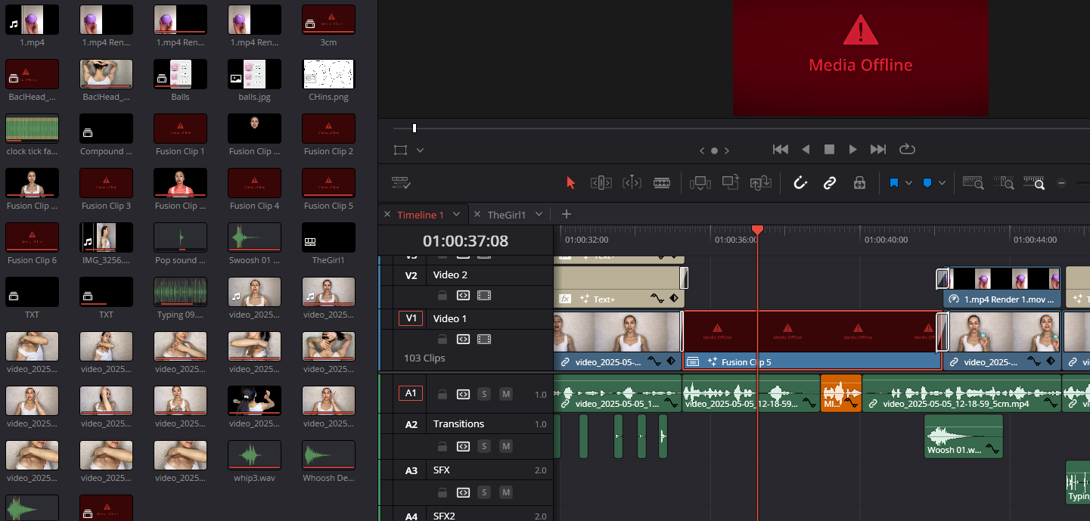Mute the A1 audio track

click(x=505, y=394)
